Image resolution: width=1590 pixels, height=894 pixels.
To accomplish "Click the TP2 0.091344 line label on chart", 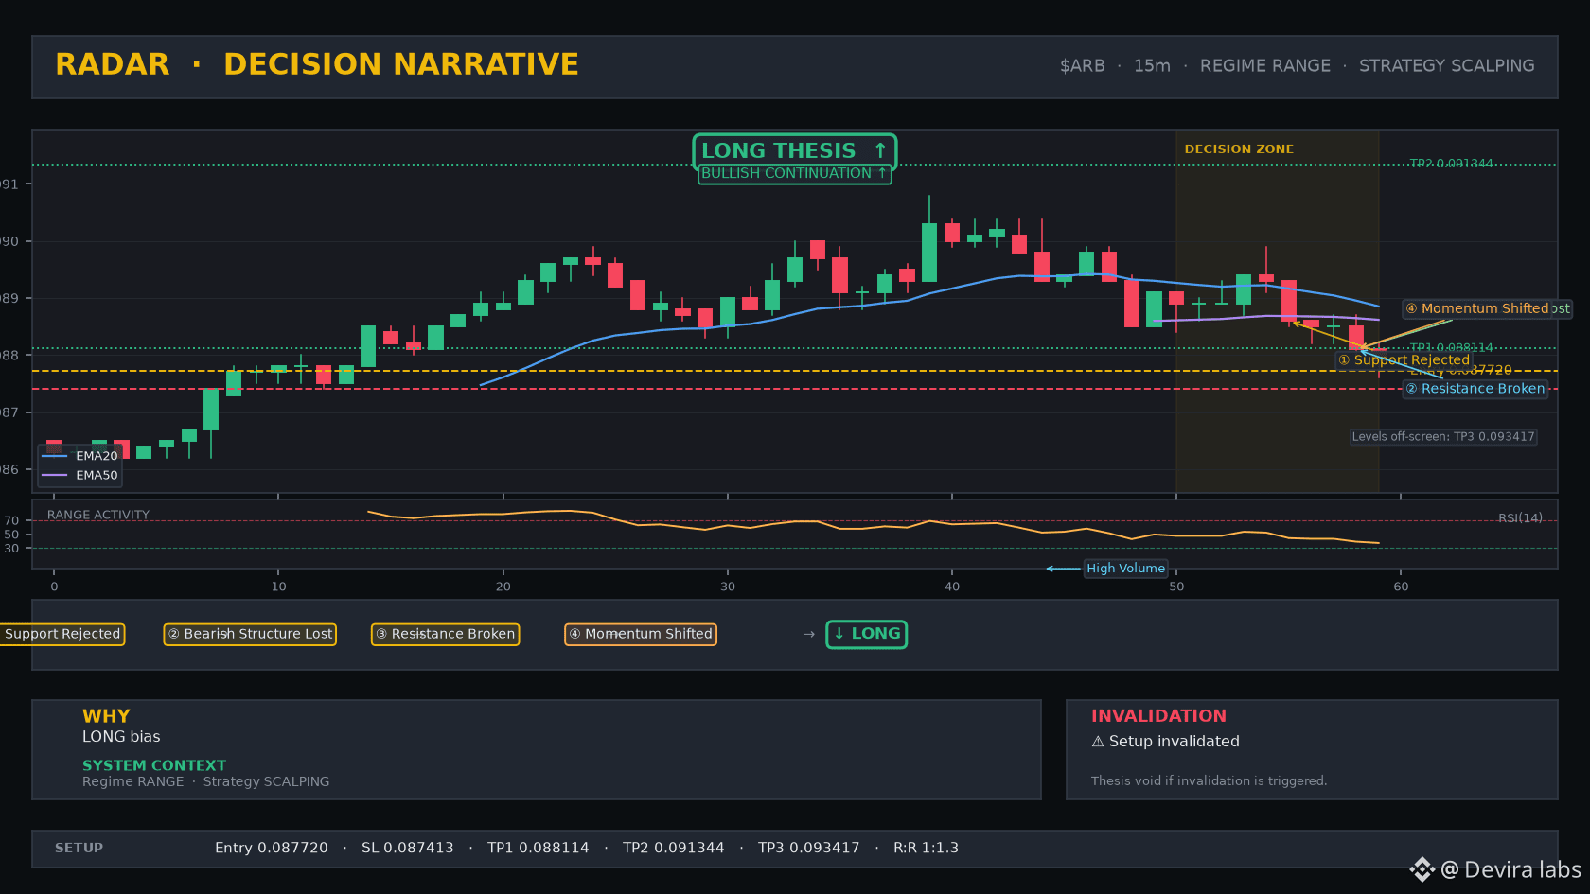I will [x=1451, y=164].
